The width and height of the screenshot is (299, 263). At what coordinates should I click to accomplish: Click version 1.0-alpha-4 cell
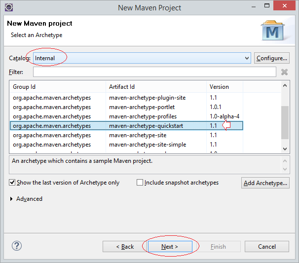tap(224, 116)
